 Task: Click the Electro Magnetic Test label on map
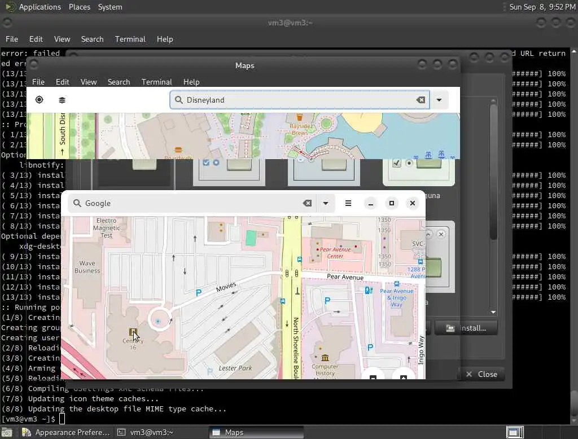click(x=106, y=228)
